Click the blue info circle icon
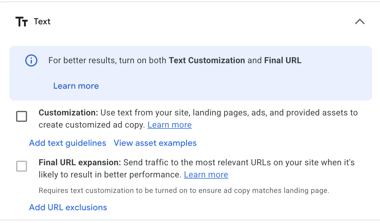The width and height of the screenshot is (380, 223). 31,61
